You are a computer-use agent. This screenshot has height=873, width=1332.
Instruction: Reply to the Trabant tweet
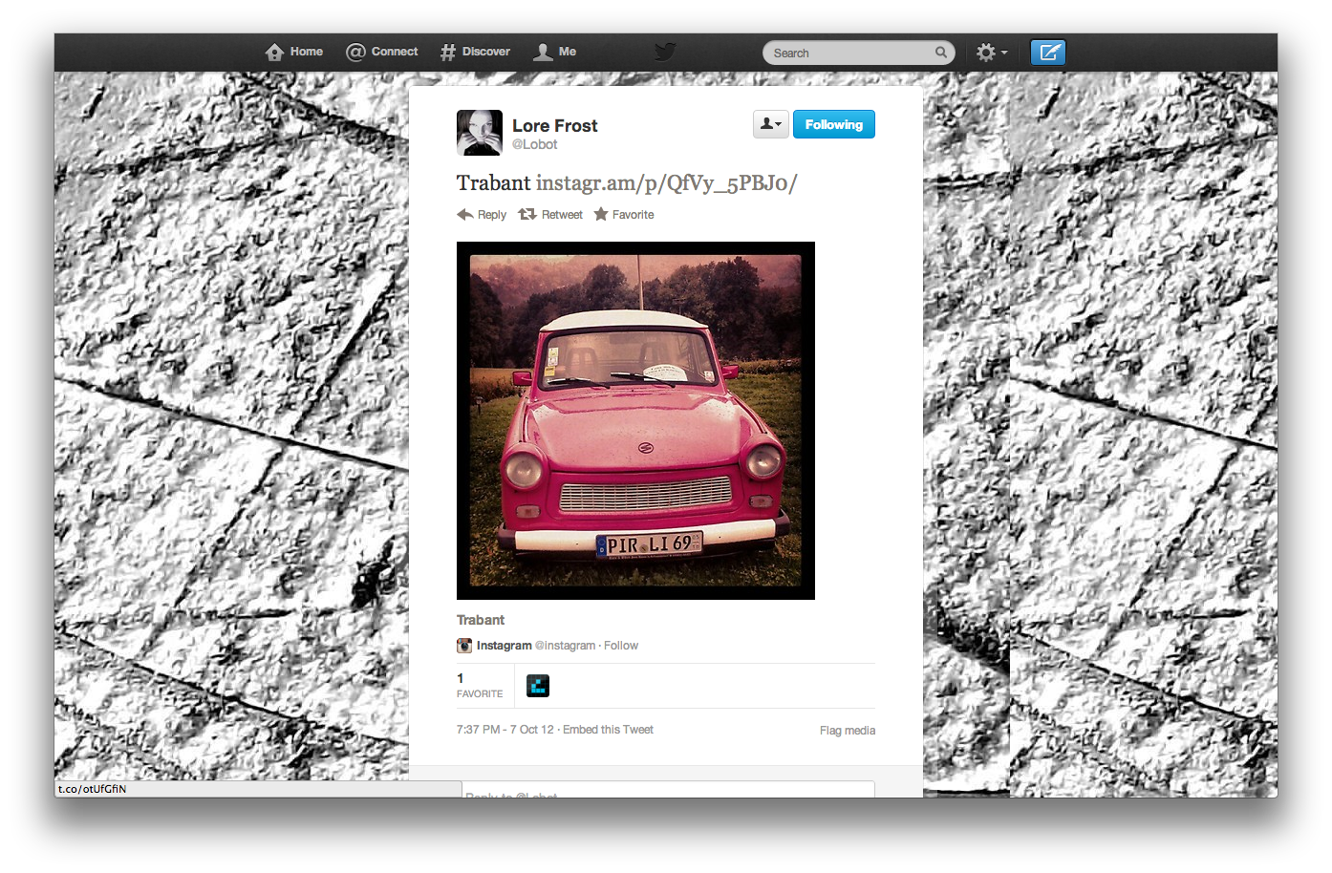coord(482,215)
